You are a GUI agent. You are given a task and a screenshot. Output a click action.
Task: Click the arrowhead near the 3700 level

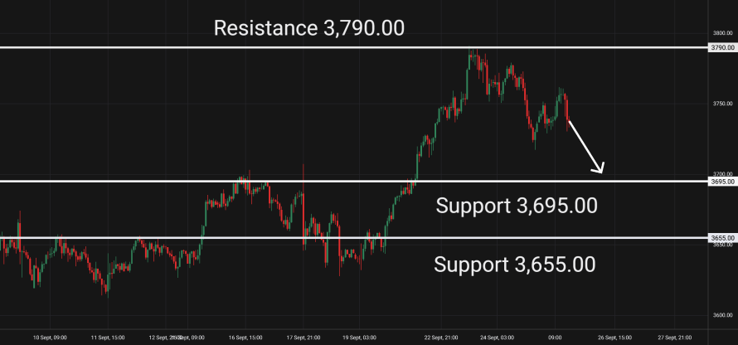point(599,168)
